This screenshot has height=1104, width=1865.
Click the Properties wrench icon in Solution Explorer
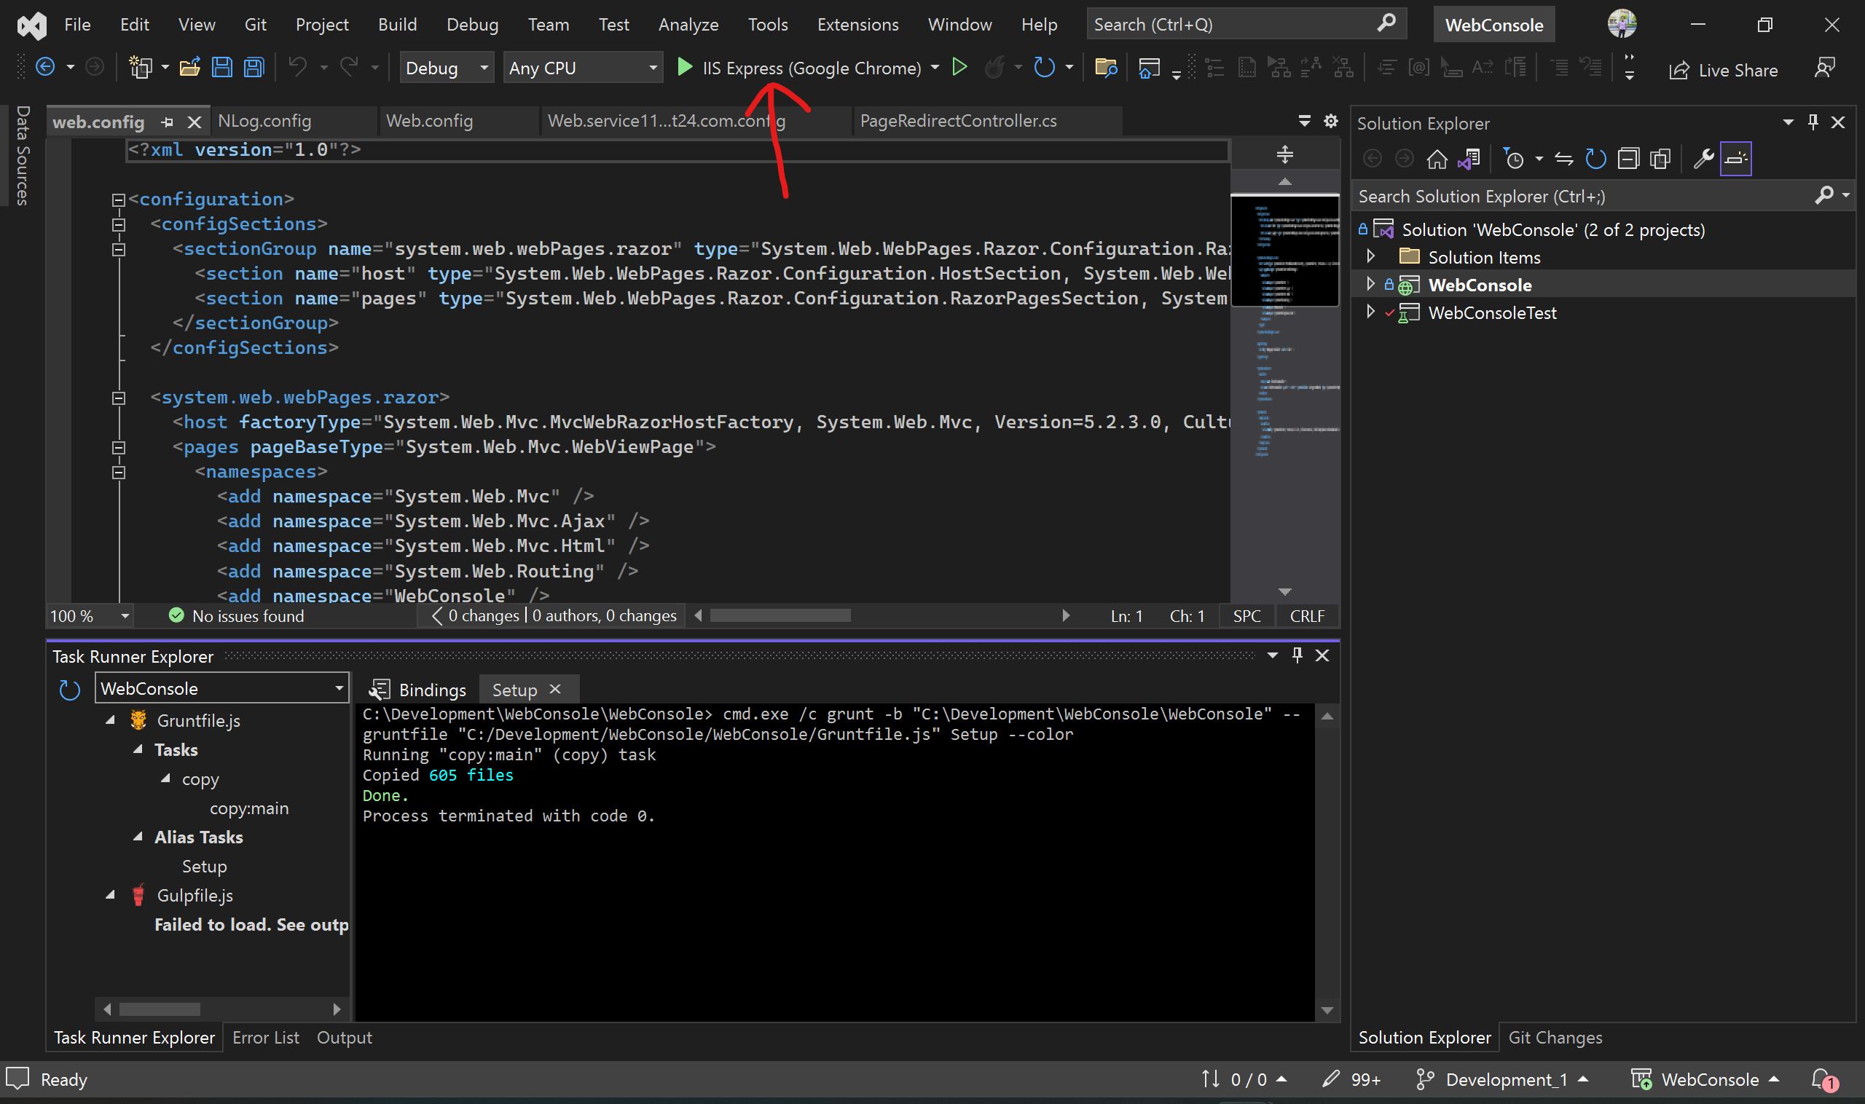pyautogui.click(x=1704, y=158)
